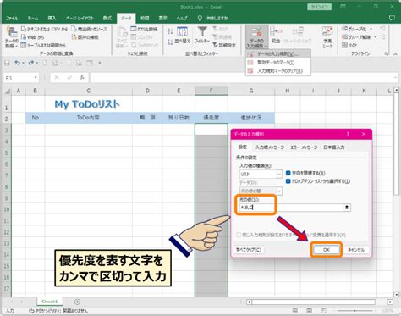
Task: Open the 並べ替え sort dialog
Action: pyautogui.click(x=183, y=36)
